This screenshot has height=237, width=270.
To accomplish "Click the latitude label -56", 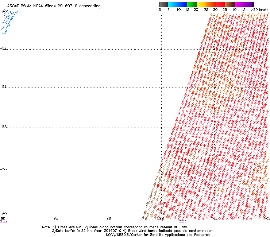I will 3,127.
